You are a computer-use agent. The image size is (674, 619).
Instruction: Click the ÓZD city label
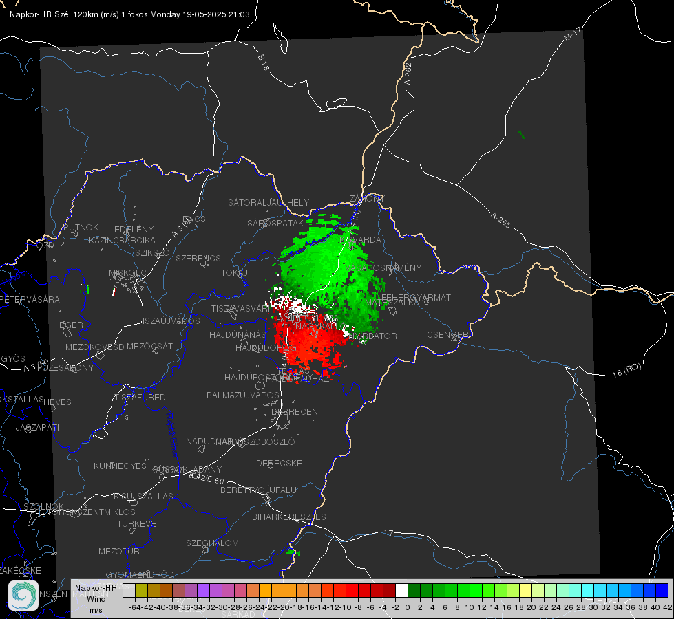tap(45, 246)
